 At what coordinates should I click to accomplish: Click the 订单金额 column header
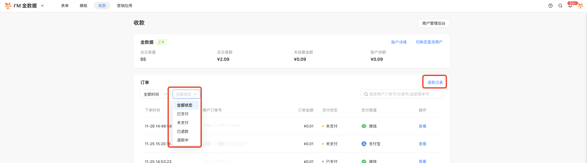click(306, 110)
